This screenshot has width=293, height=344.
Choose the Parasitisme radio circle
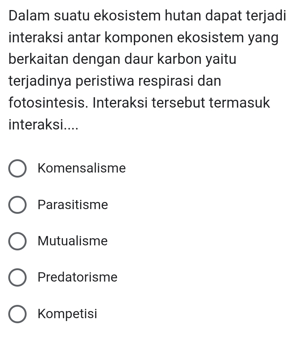pos(17,205)
